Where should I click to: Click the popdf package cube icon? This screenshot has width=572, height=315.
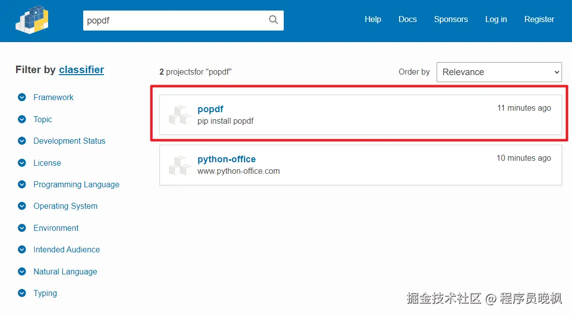point(180,115)
